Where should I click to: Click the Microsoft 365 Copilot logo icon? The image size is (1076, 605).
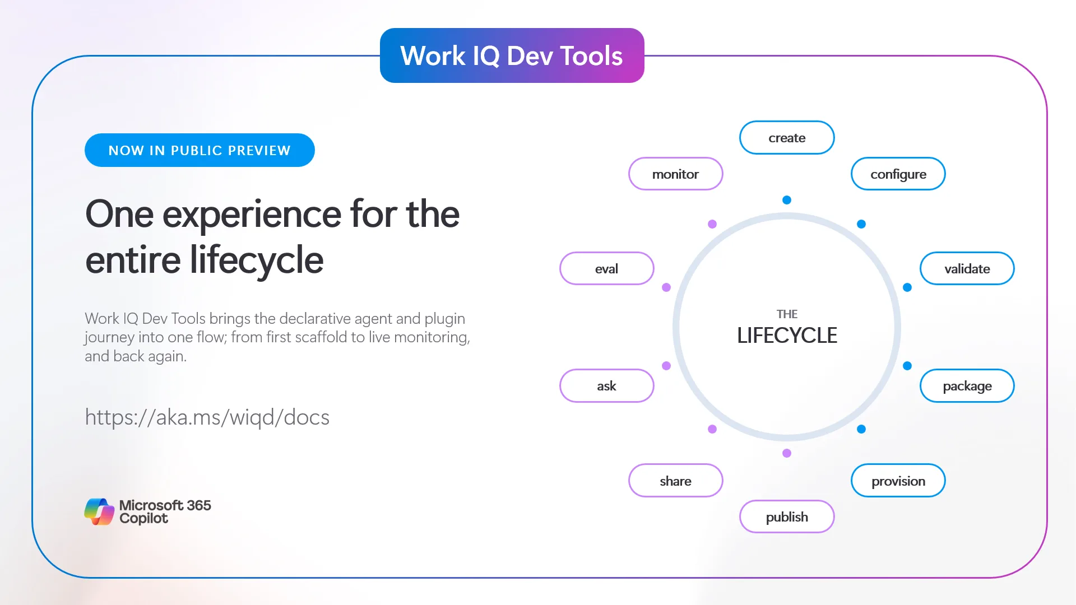(99, 511)
